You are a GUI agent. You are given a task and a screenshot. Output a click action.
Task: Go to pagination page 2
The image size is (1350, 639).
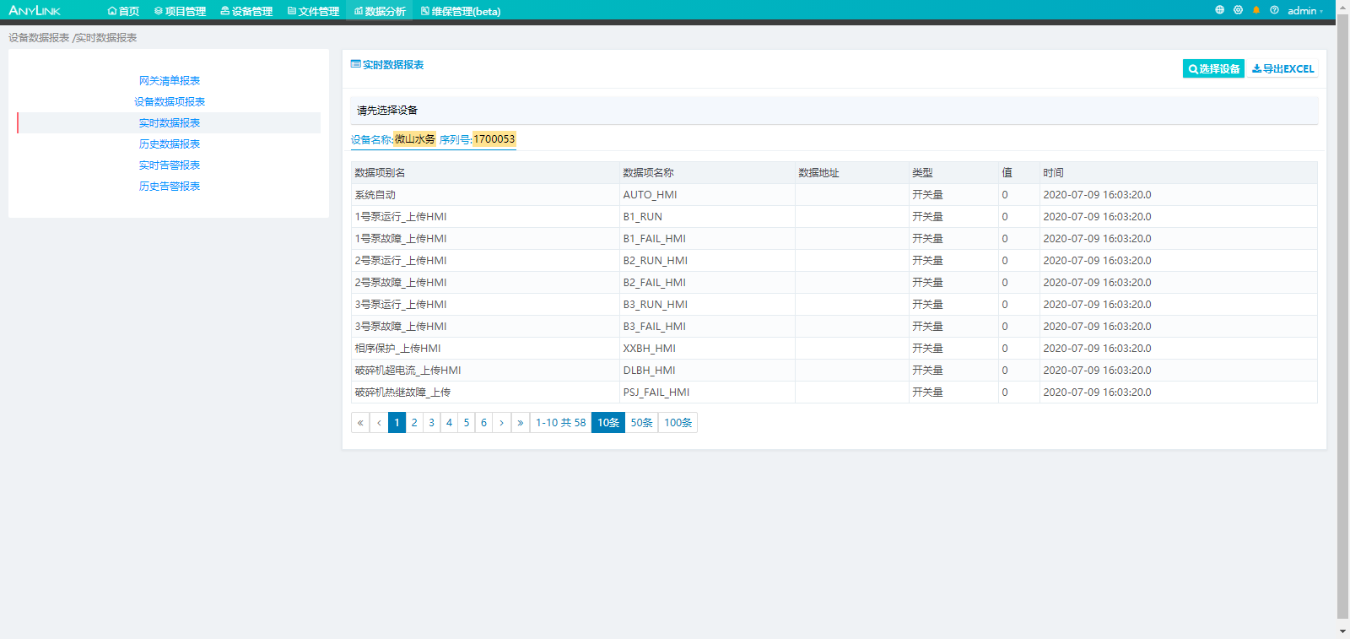tap(414, 423)
